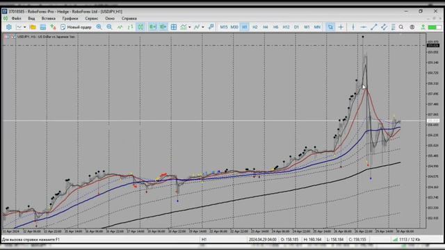Click the H1 status bar cell
Viewport: 445px width, 250px height.
click(204, 240)
